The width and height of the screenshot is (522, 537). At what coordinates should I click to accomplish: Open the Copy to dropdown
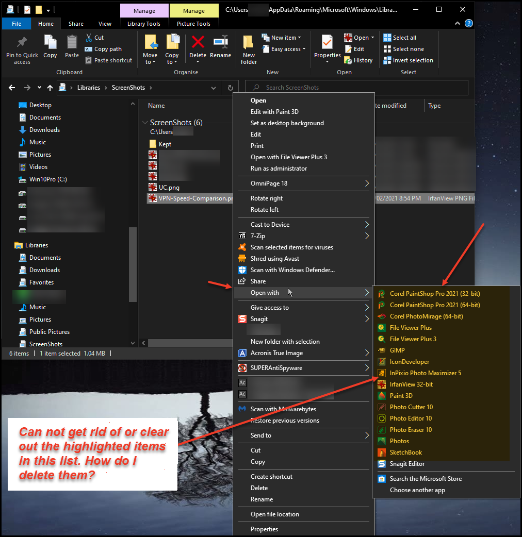[172, 59]
